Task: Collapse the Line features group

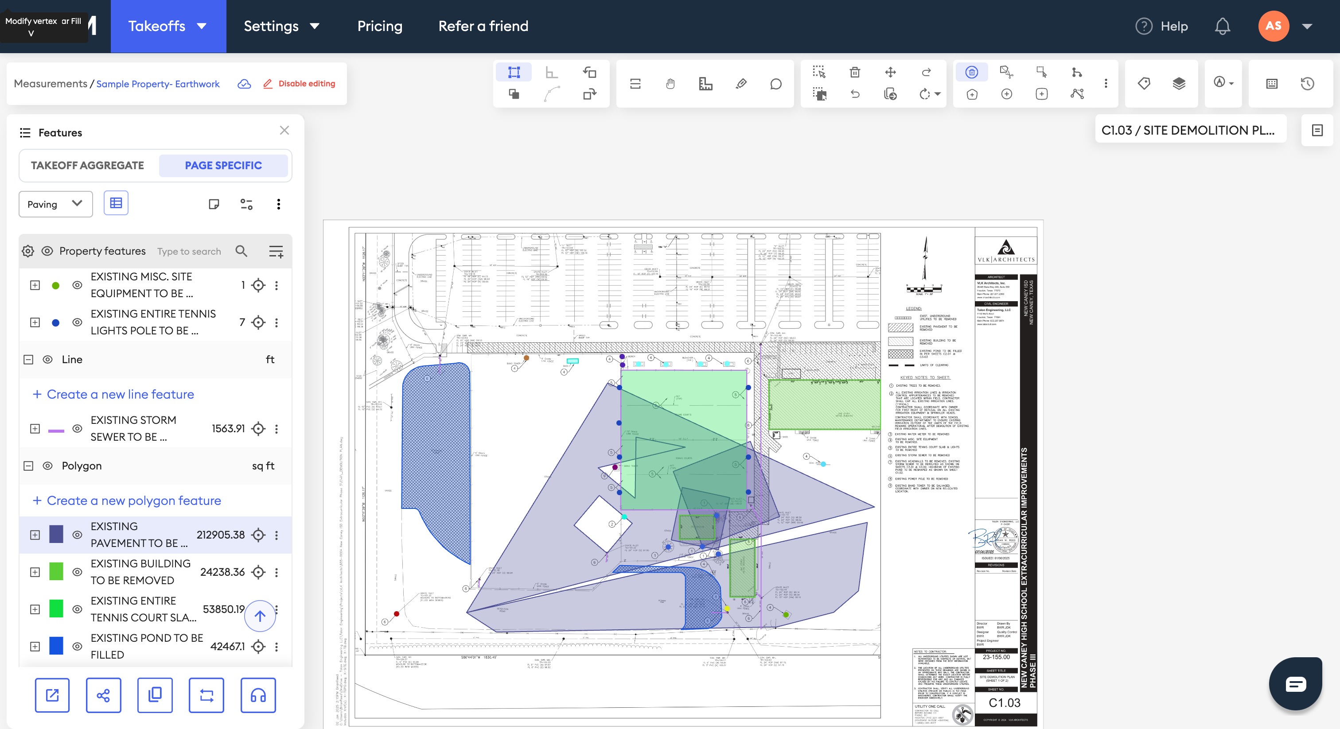Action: [29, 359]
